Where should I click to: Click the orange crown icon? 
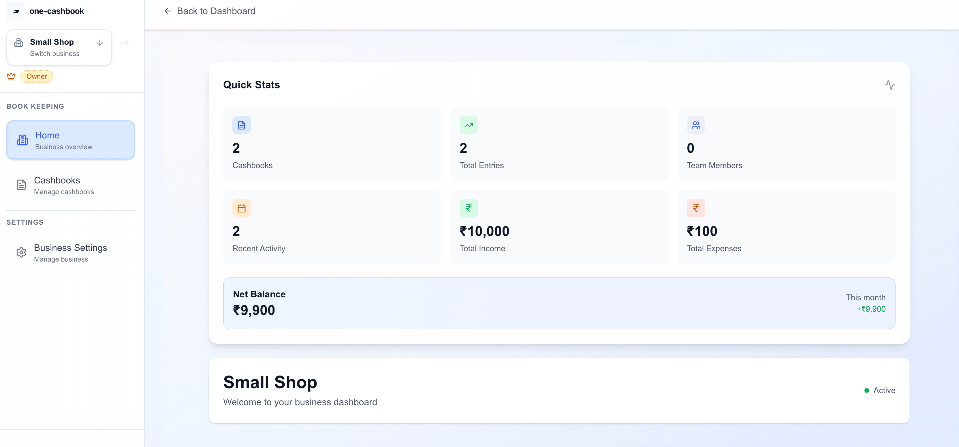(x=11, y=76)
